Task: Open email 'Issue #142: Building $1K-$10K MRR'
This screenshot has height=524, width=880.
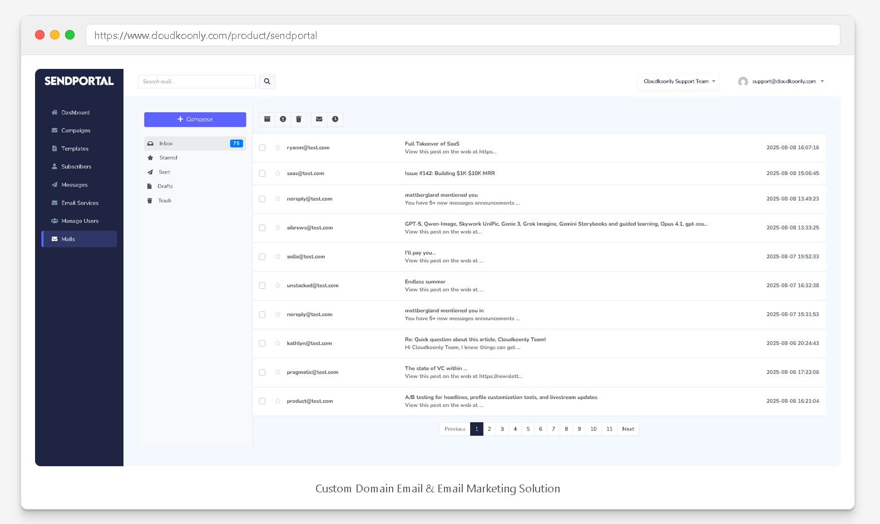Action: coord(450,173)
